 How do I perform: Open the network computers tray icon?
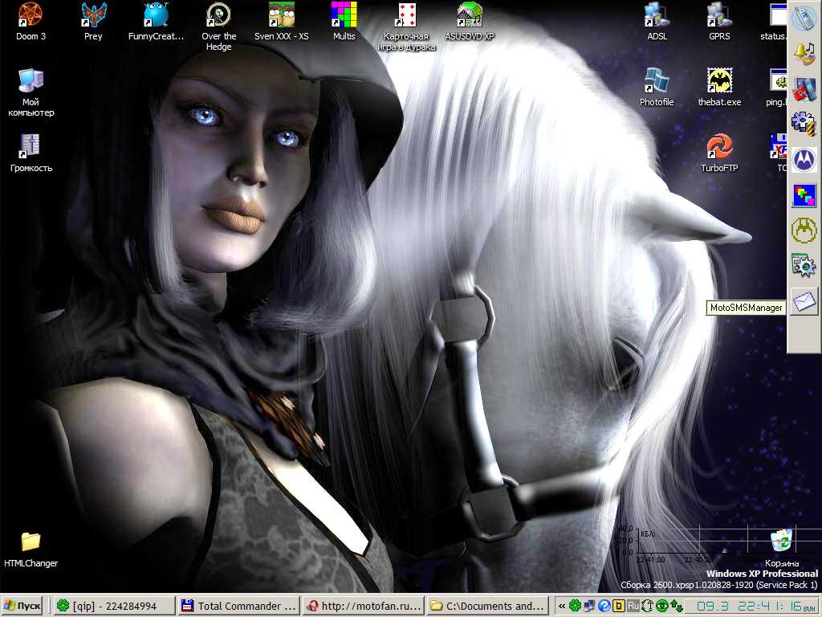(590, 606)
